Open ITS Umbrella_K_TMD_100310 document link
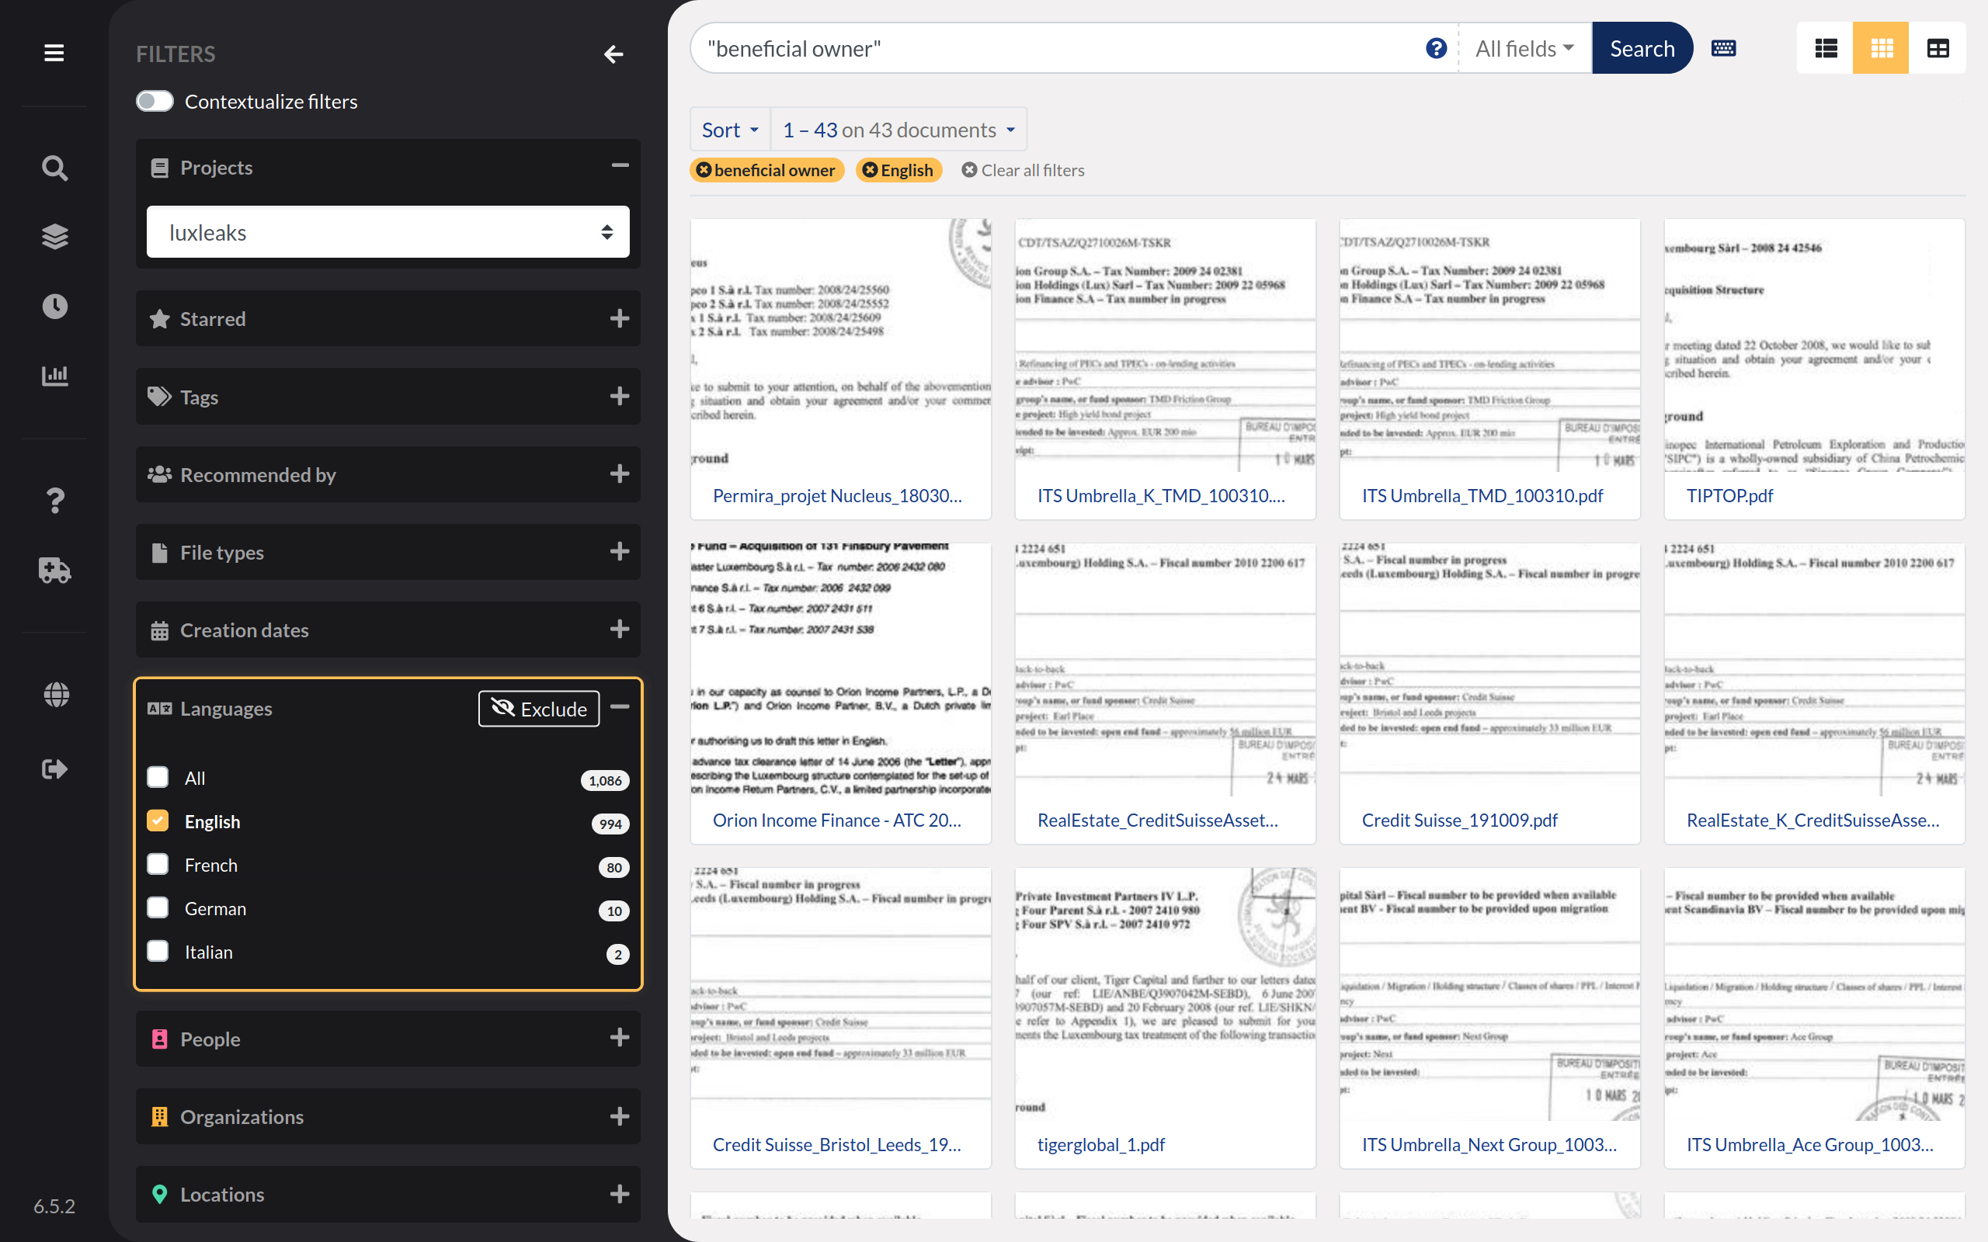Image resolution: width=1988 pixels, height=1242 pixels. (x=1161, y=495)
